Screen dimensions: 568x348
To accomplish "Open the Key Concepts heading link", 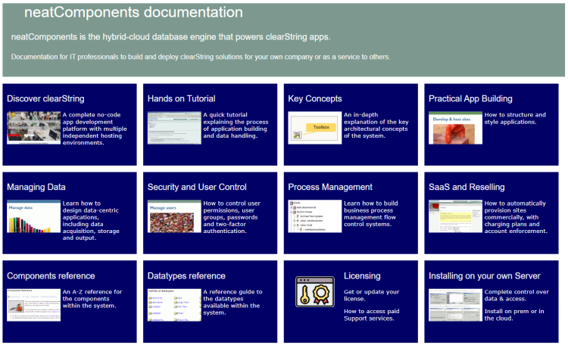I will tap(315, 98).
